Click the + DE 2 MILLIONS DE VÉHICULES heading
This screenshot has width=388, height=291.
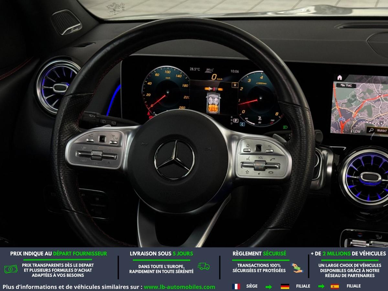(x=348, y=253)
